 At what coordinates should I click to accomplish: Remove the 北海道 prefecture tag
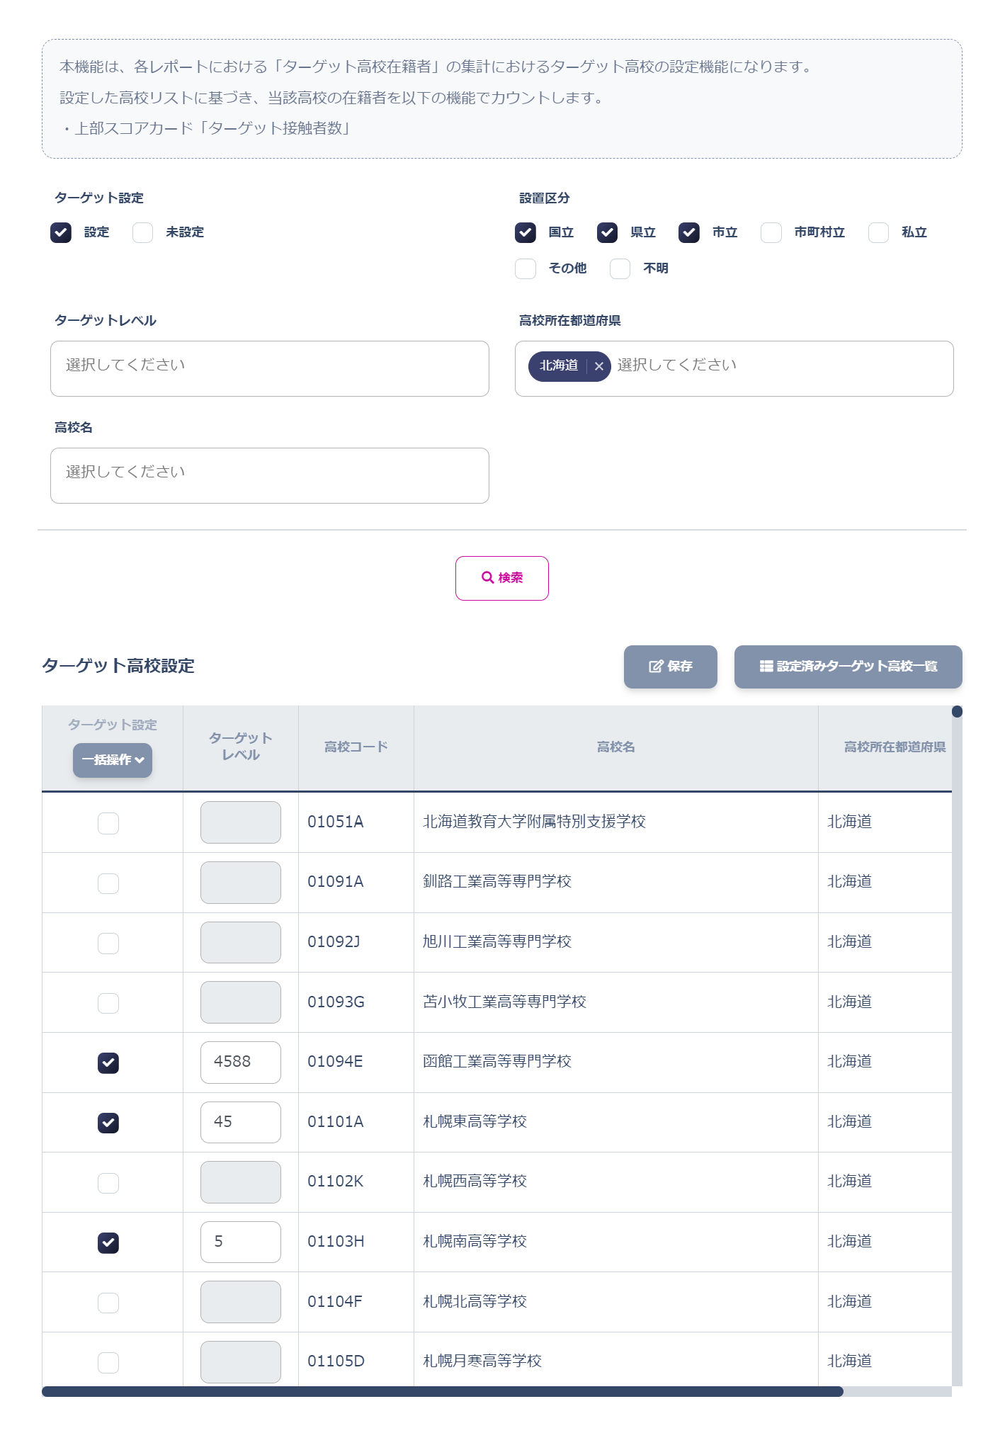coord(598,366)
